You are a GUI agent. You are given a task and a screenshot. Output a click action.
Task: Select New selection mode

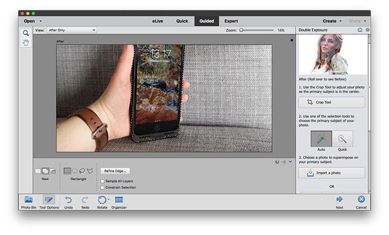click(38, 171)
